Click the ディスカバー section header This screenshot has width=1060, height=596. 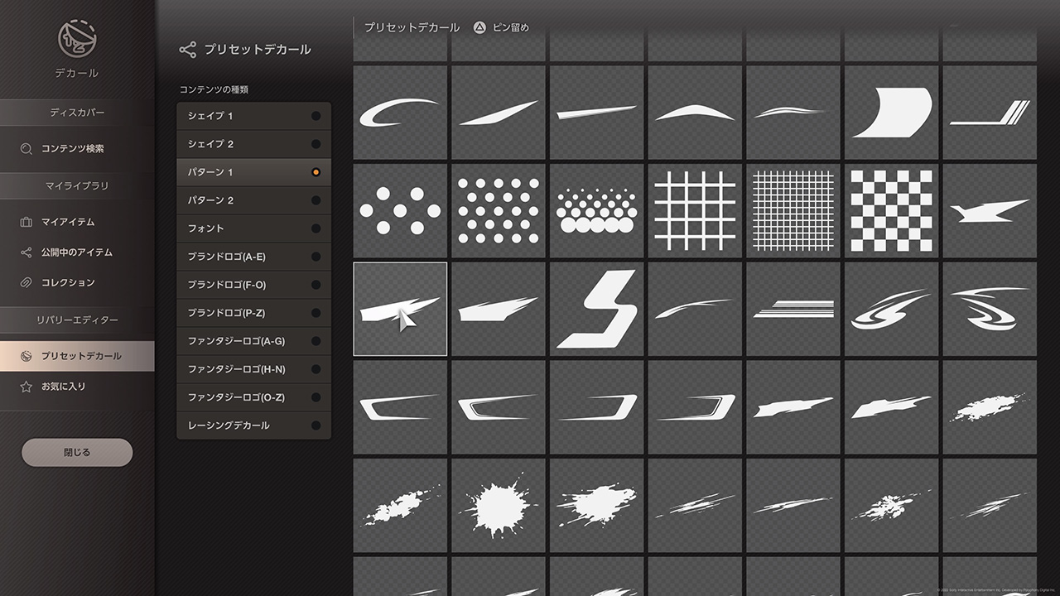(77, 113)
